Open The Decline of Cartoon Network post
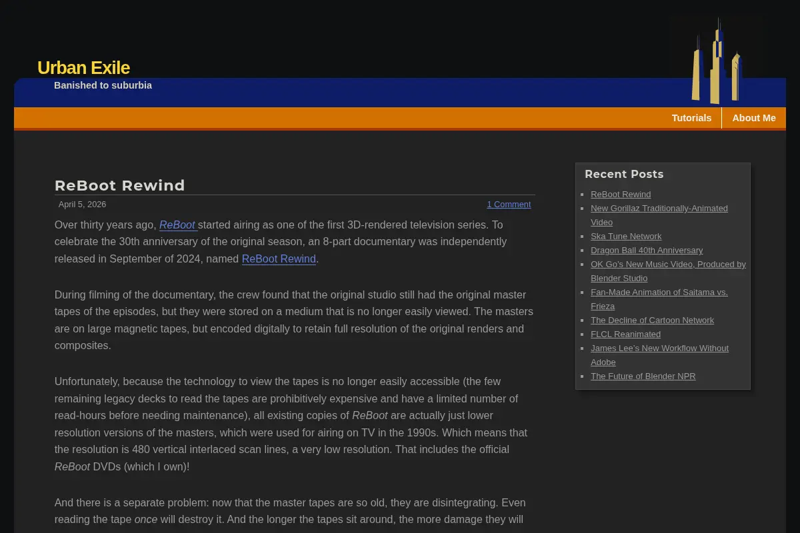 [652, 320]
